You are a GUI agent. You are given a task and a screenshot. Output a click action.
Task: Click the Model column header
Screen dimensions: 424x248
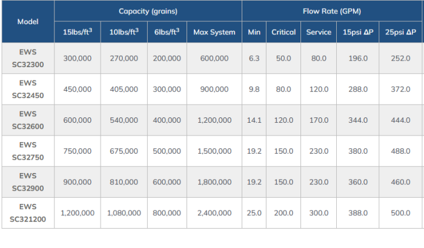point(28,22)
